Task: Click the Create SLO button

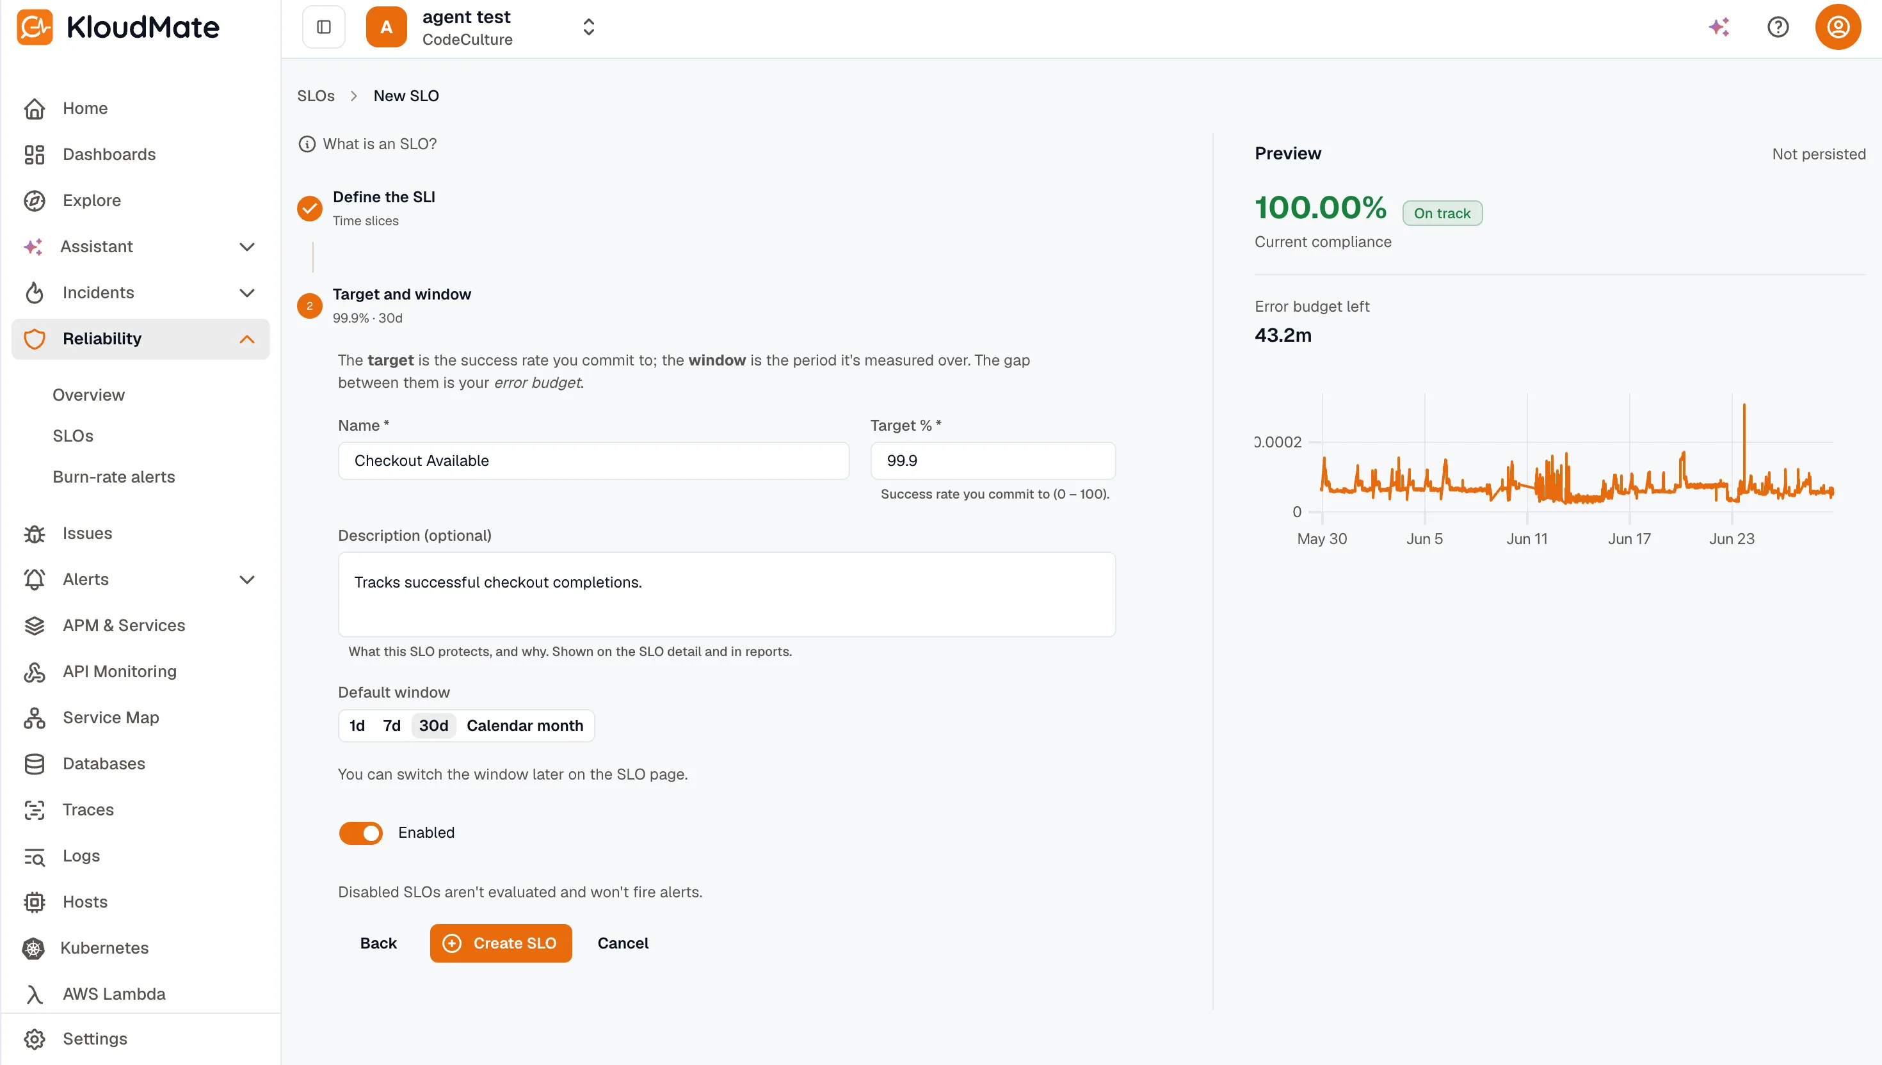Action: pos(501,943)
